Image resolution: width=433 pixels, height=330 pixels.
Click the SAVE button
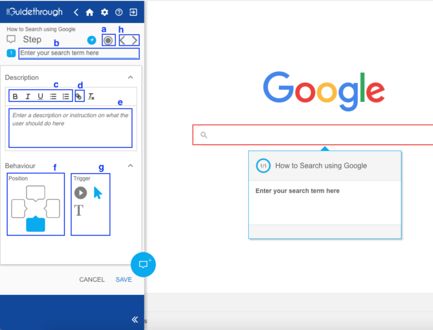click(x=124, y=280)
